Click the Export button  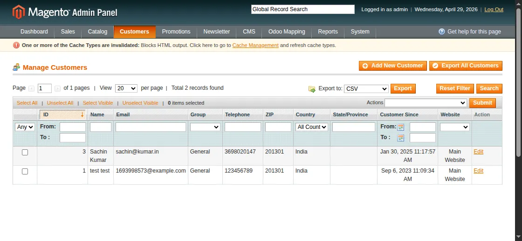pyautogui.click(x=403, y=88)
